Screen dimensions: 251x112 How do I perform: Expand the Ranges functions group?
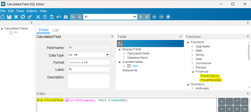point(192,67)
